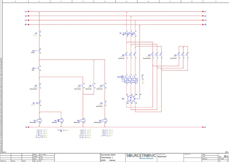The image size is (229, 162).
Task: Click the K1 timer contact in left branch
Action: [x=39, y=104]
